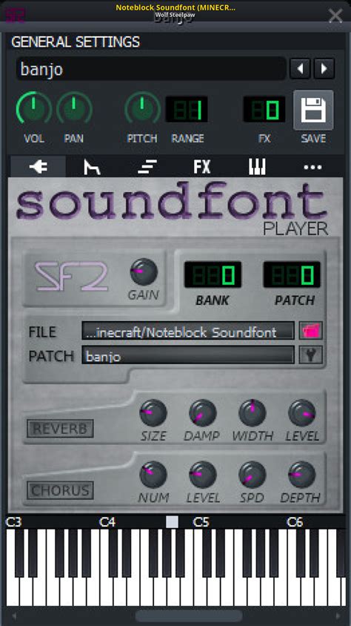Switch to the envelope/LFO tab
This screenshot has height=626, width=351.
coord(92,166)
